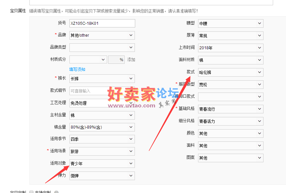This screenshot has width=286, height=193.
Task: Open the 款式 dropdown showing 哈伦裤
Action: (230, 72)
